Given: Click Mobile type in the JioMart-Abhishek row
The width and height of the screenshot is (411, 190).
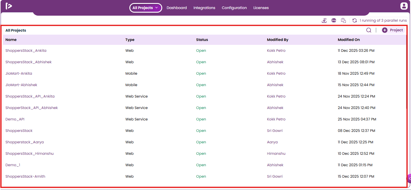Looking at the screenshot, I should point(131,85).
